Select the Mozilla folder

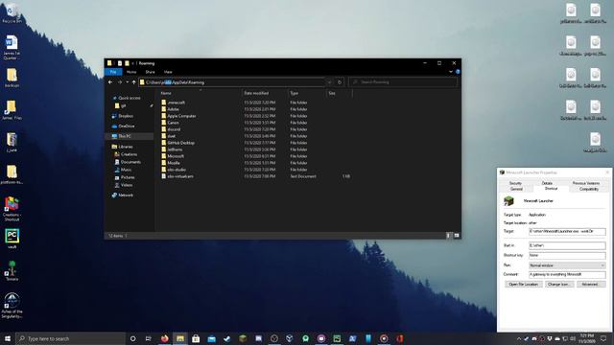click(174, 163)
